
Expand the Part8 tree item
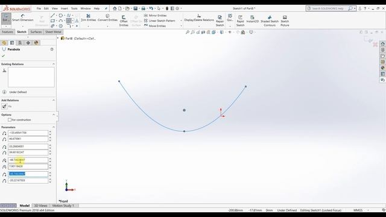tap(58, 39)
